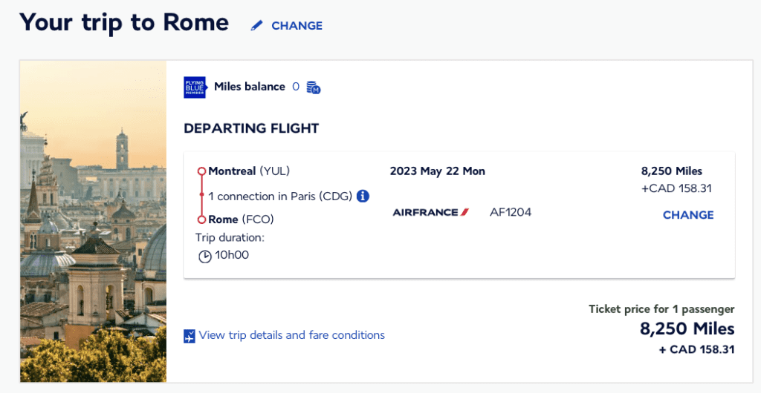
Task: Click flight number AF1204
Action: point(511,213)
